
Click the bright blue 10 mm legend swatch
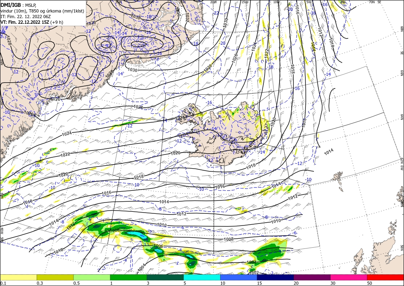tap(239, 277)
